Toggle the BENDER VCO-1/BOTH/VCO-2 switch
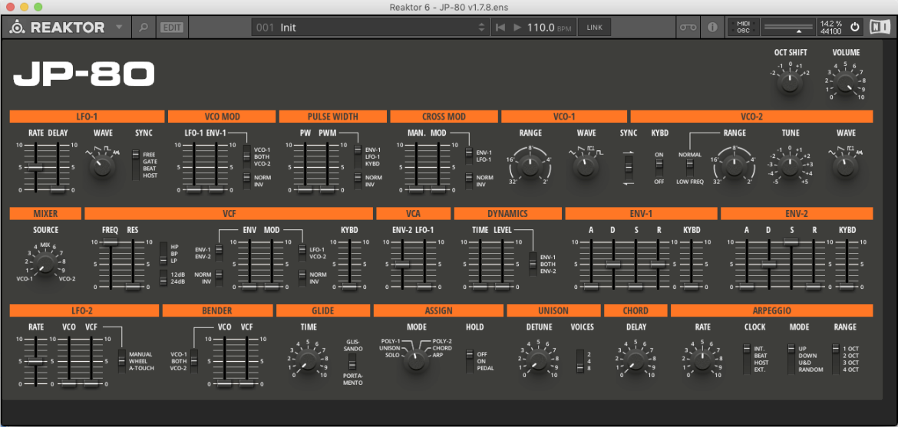The image size is (898, 427). pos(193,360)
